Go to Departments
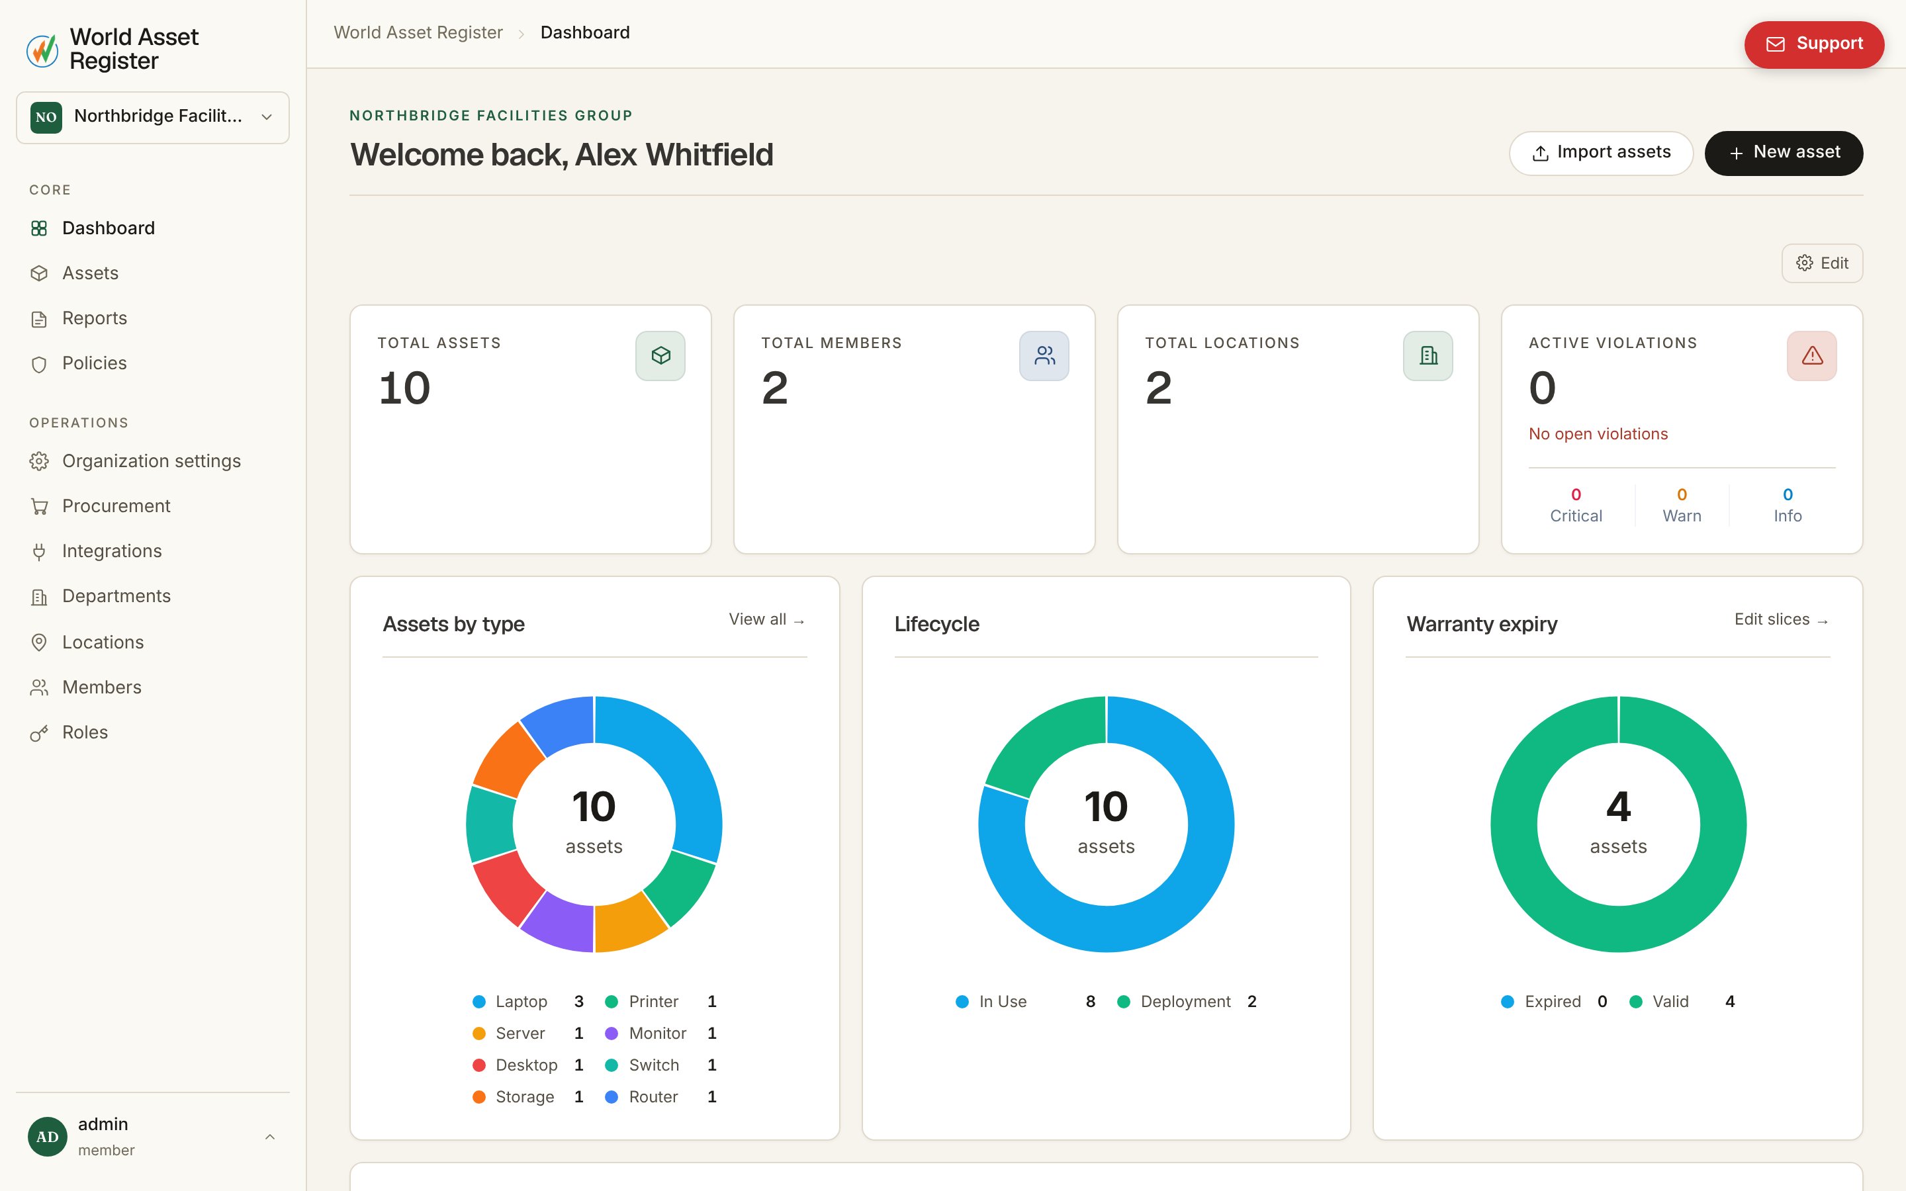This screenshot has height=1191, width=1906. coord(153,597)
